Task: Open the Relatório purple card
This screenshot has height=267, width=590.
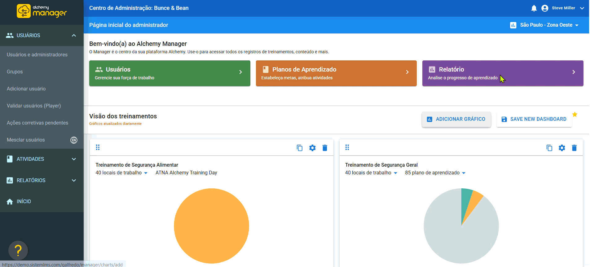Action: (503, 73)
